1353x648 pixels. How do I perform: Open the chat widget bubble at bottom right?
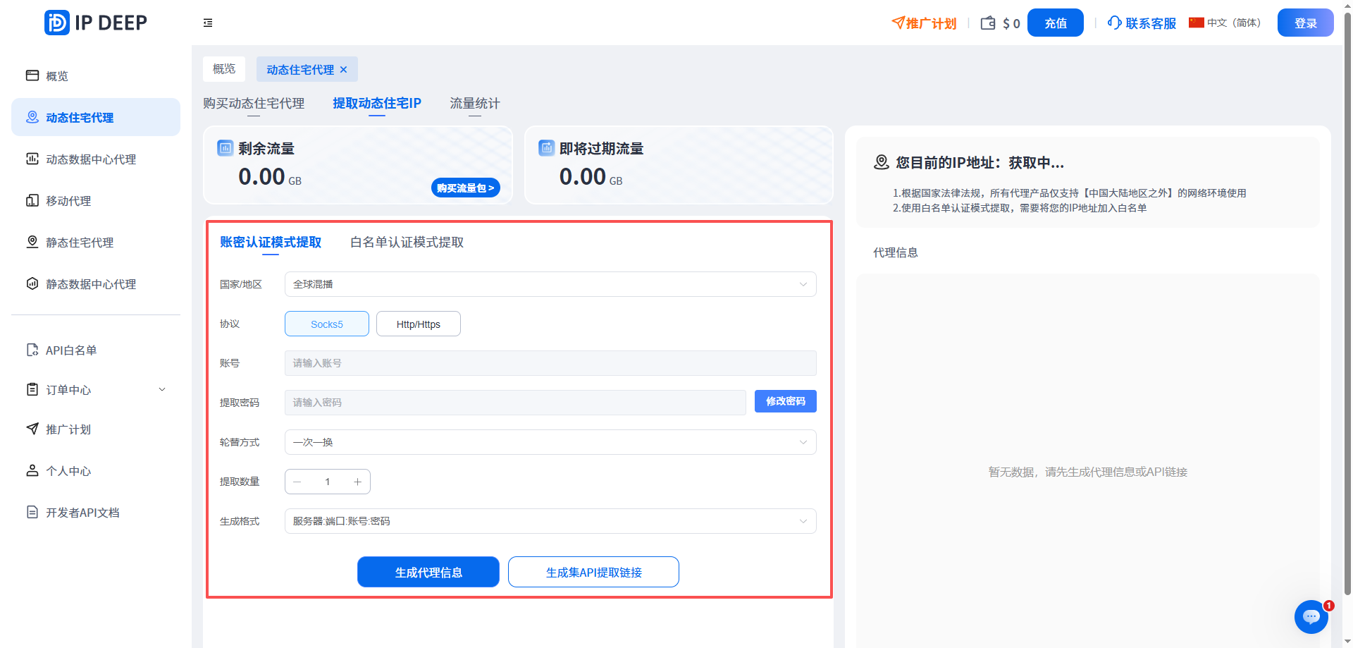click(x=1311, y=617)
